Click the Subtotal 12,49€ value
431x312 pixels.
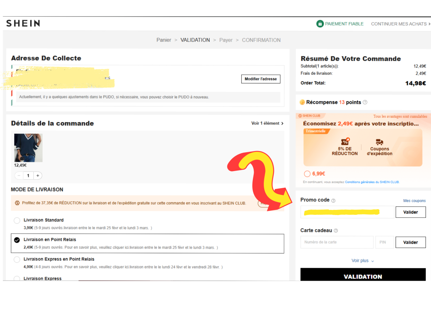(420, 66)
